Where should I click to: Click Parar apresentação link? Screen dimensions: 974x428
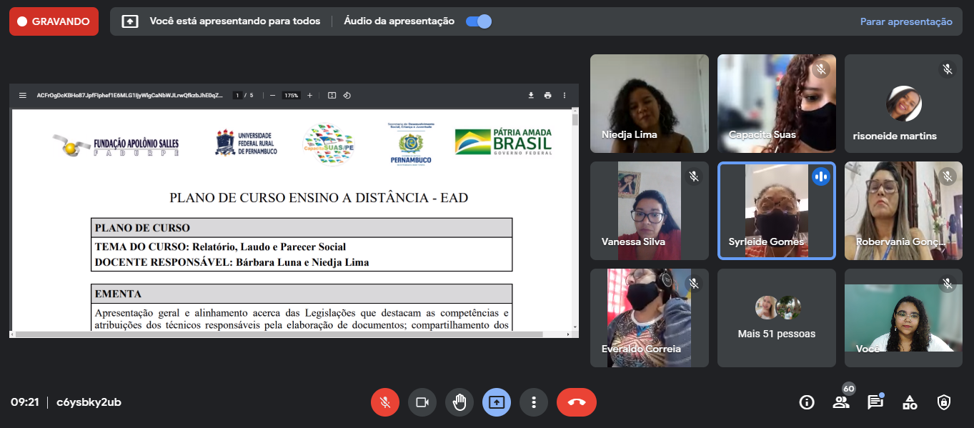[x=905, y=21]
